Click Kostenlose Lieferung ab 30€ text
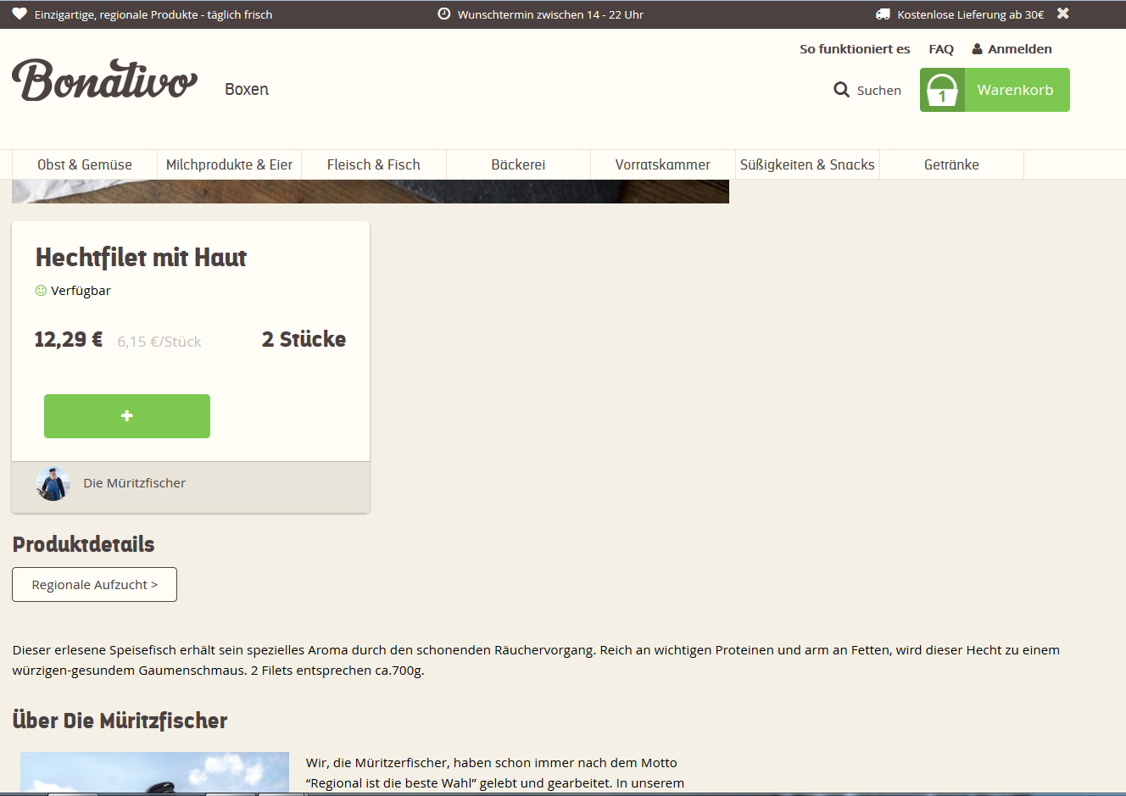The image size is (1126, 796). tap(971, 14)
